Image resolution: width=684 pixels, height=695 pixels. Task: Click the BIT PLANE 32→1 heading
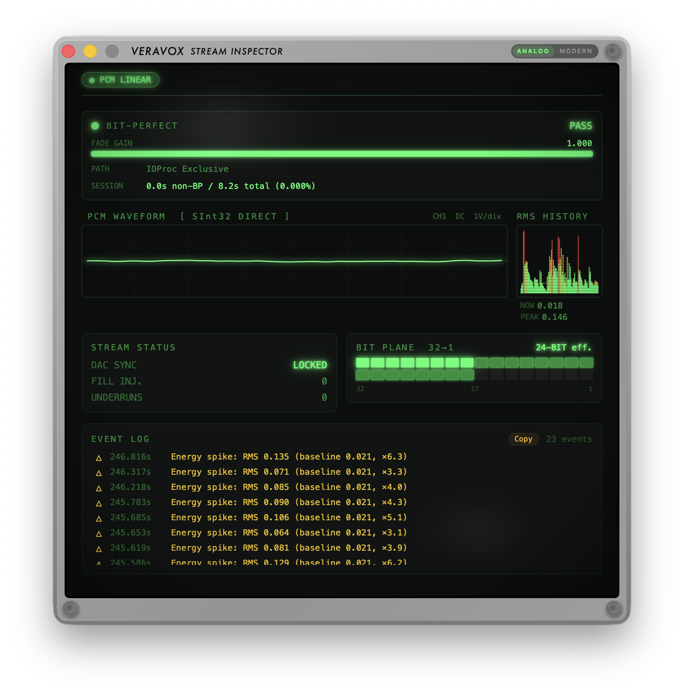pyautogui.click(x=405, y=347)
